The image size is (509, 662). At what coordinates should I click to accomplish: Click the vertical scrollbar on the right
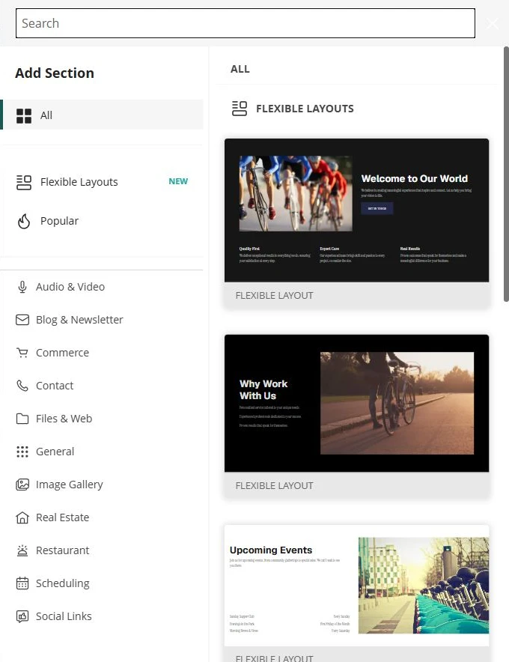[506, 174]
